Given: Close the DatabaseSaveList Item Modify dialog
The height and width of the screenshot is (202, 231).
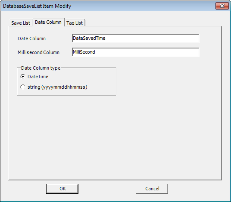Looking at the screenshot, I should pos(222,6).
